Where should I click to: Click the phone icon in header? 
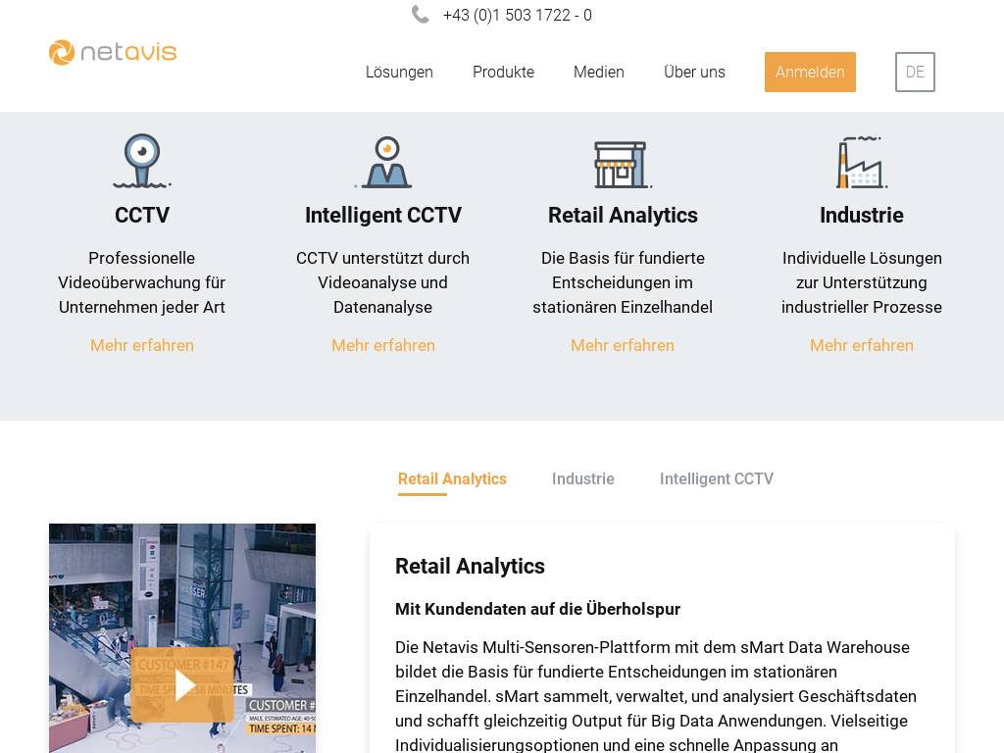tap(421, 15)
